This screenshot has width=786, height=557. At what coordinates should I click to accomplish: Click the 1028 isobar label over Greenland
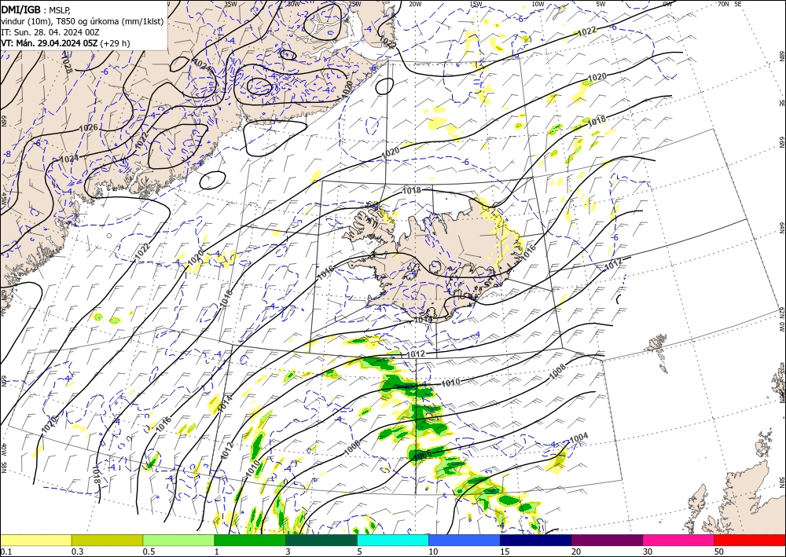66,63
